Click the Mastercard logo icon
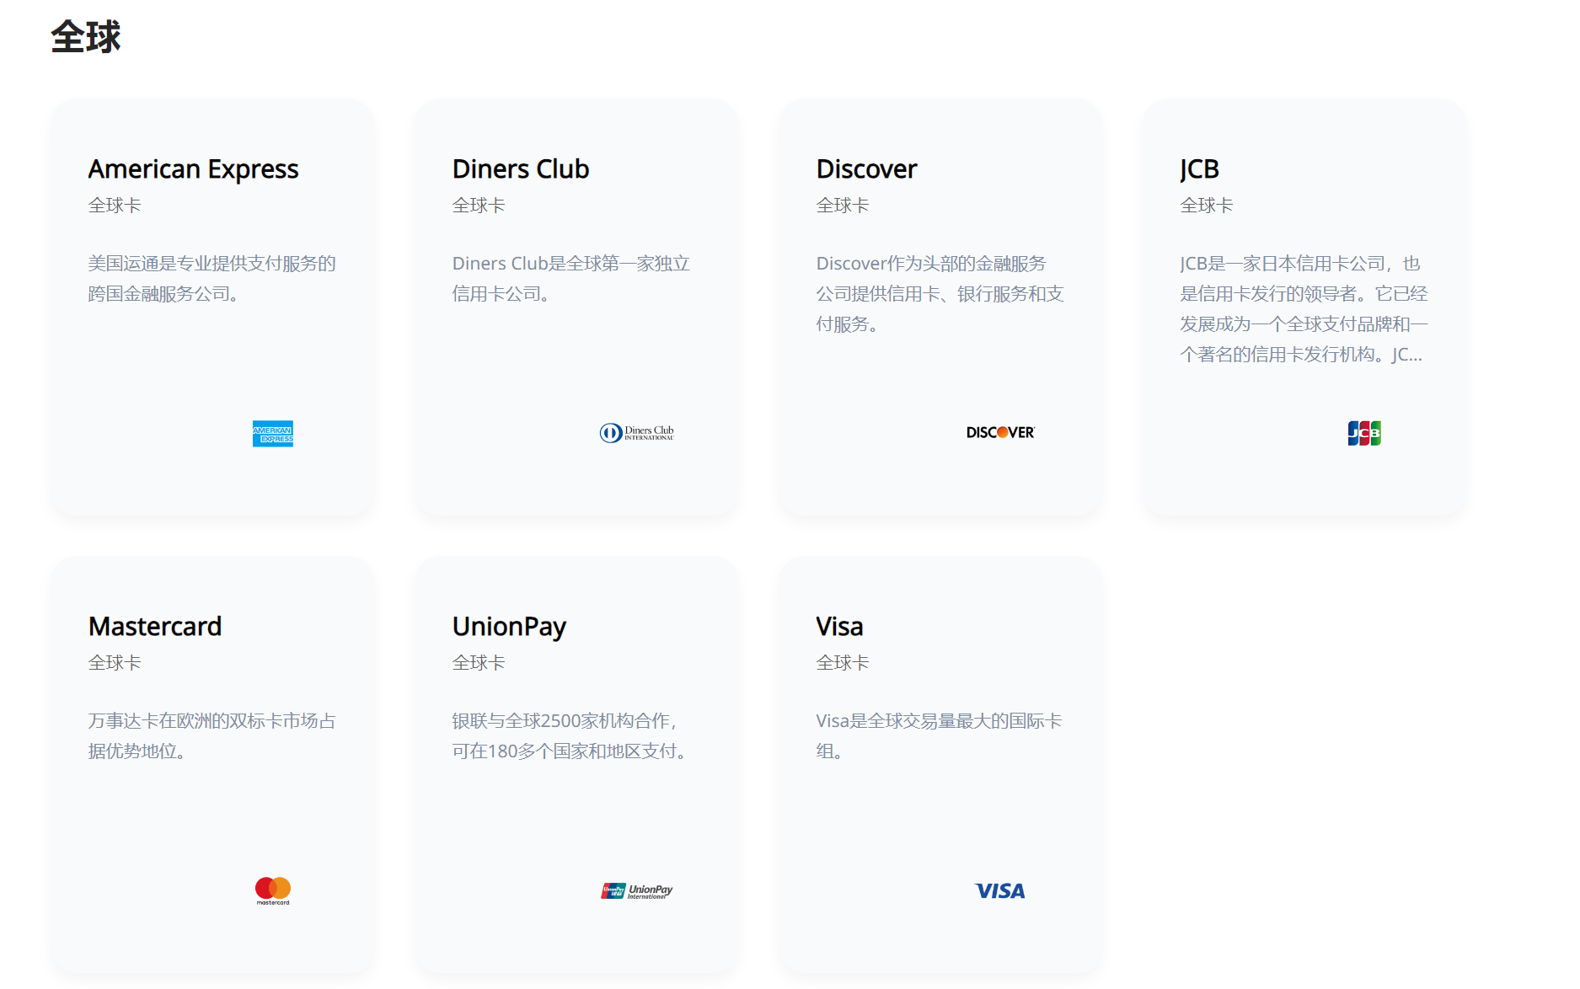 (273, 890)
